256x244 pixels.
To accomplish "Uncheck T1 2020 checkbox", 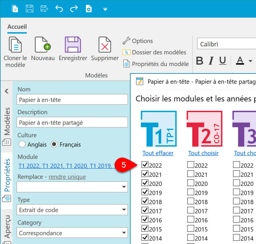I will click(x=145, y=183).
